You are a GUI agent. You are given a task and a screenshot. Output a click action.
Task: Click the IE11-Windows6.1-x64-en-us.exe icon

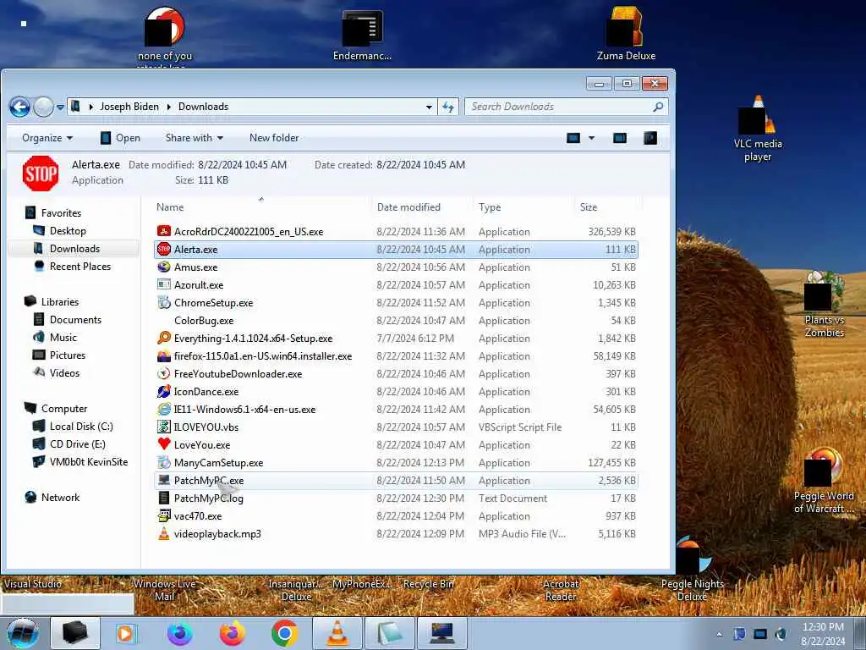pyautogui.click(x=163, y=409)
